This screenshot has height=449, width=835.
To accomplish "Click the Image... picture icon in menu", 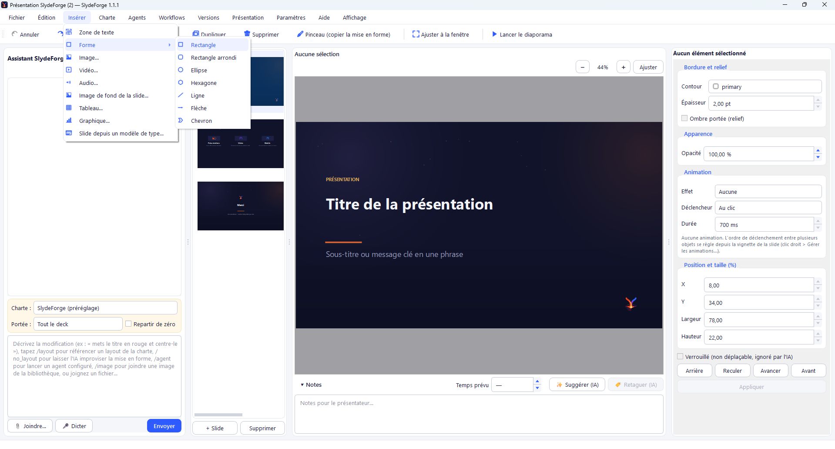I will pyautogui.click(x=69, y=57).
